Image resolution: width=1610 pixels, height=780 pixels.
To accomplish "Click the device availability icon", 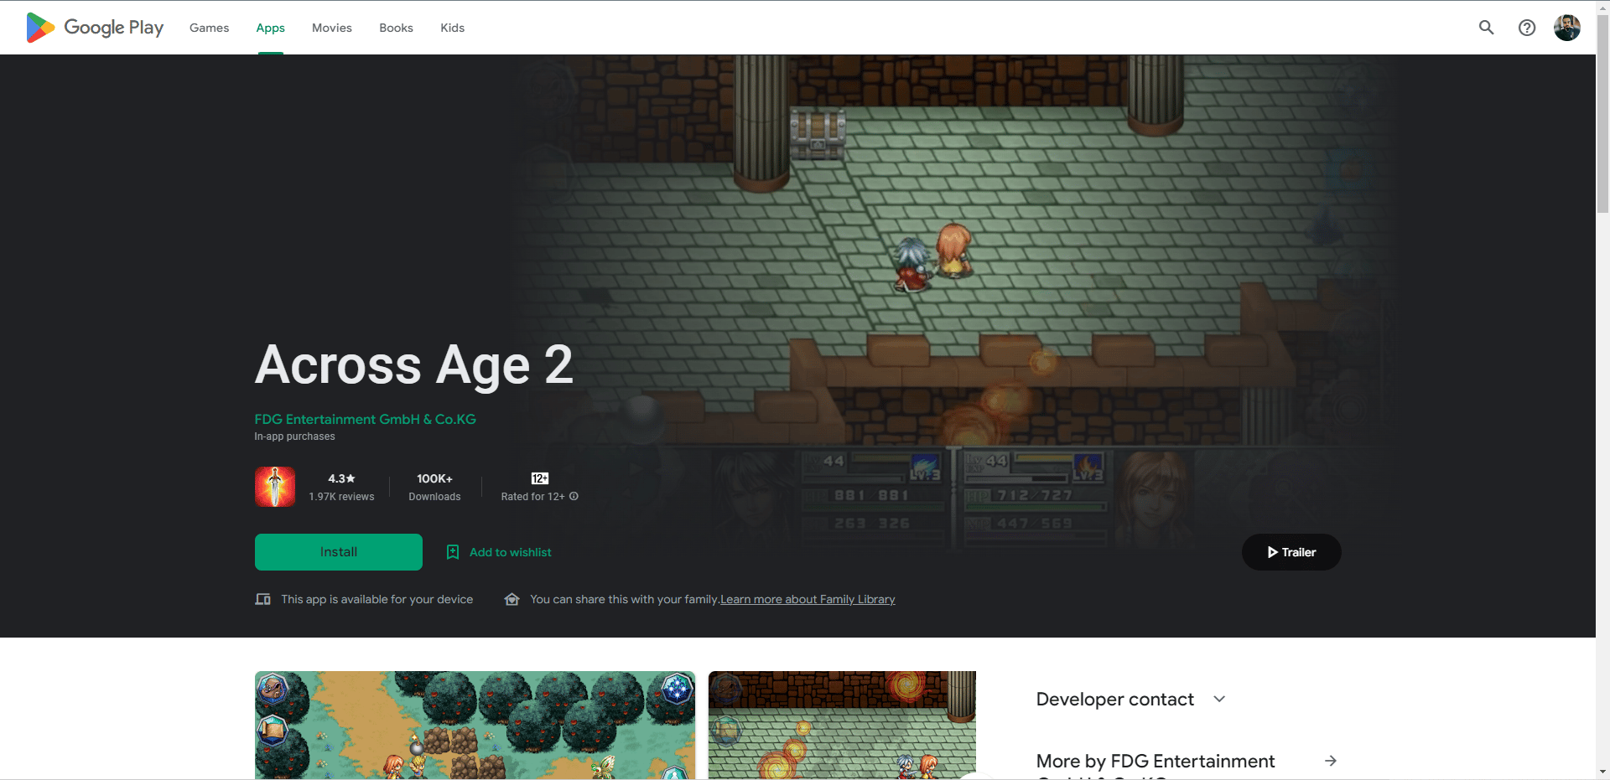I will [x=262, y=599].
